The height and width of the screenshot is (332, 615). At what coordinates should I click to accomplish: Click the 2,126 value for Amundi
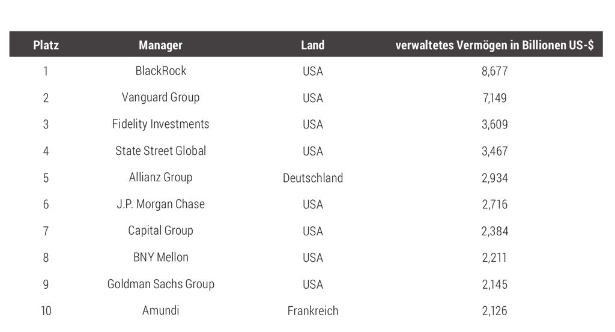pyautogui.click(x=495, y=311)
